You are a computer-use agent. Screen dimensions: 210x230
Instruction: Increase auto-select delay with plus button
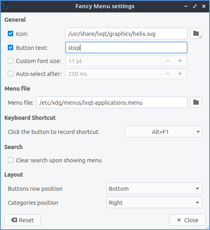(x=180, y=74)
